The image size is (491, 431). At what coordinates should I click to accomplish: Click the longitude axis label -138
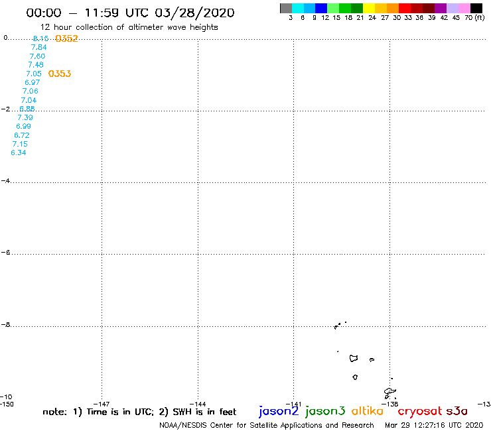click(x=390, y=404)
